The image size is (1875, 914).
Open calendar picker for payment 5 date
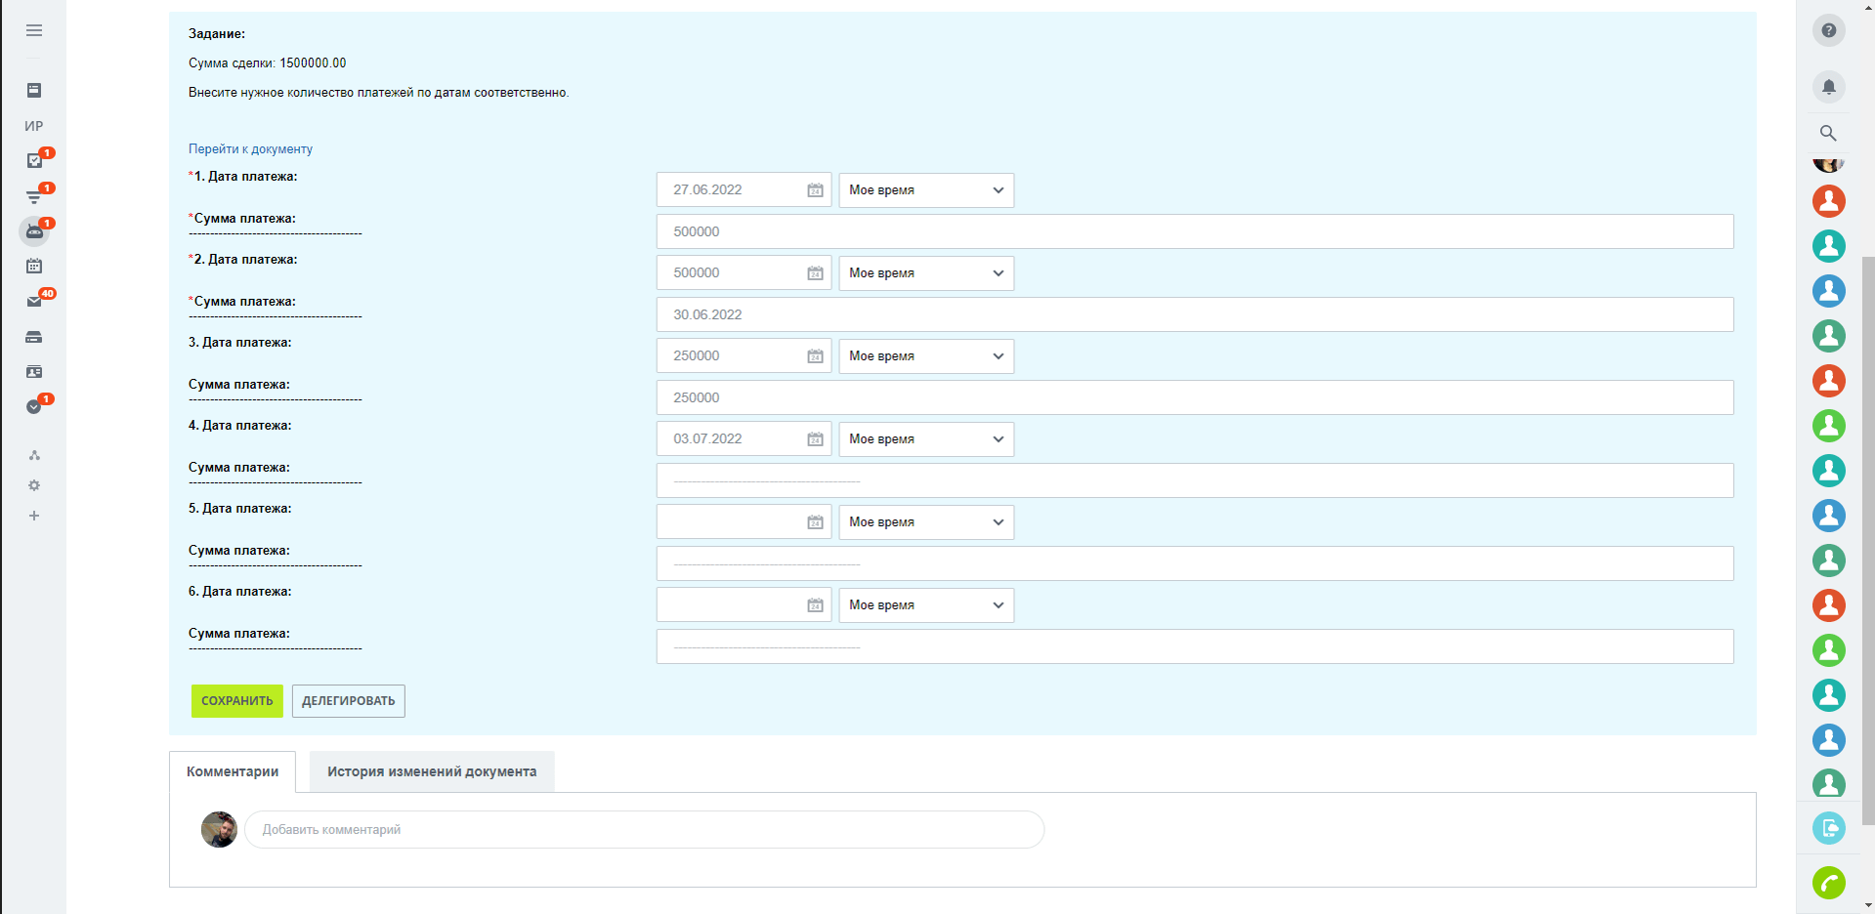(815, 522)
